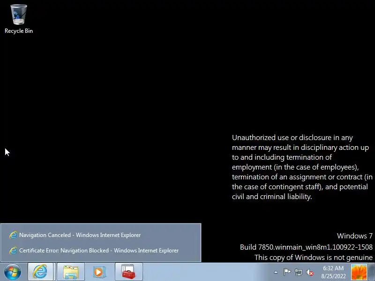375x281 pixels.
Task: Click the network connection tray icon
Action: click(x=299, y=272)
